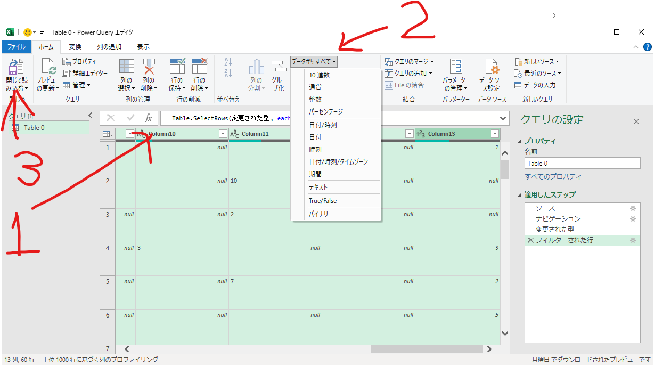This screenshot has height=366, width=654.
Task: Click the sort ascending A-Z icon
Action: (x=228, y=61)
